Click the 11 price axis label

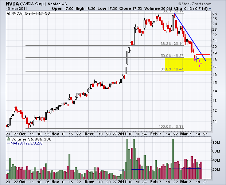(x=215, y=121)
